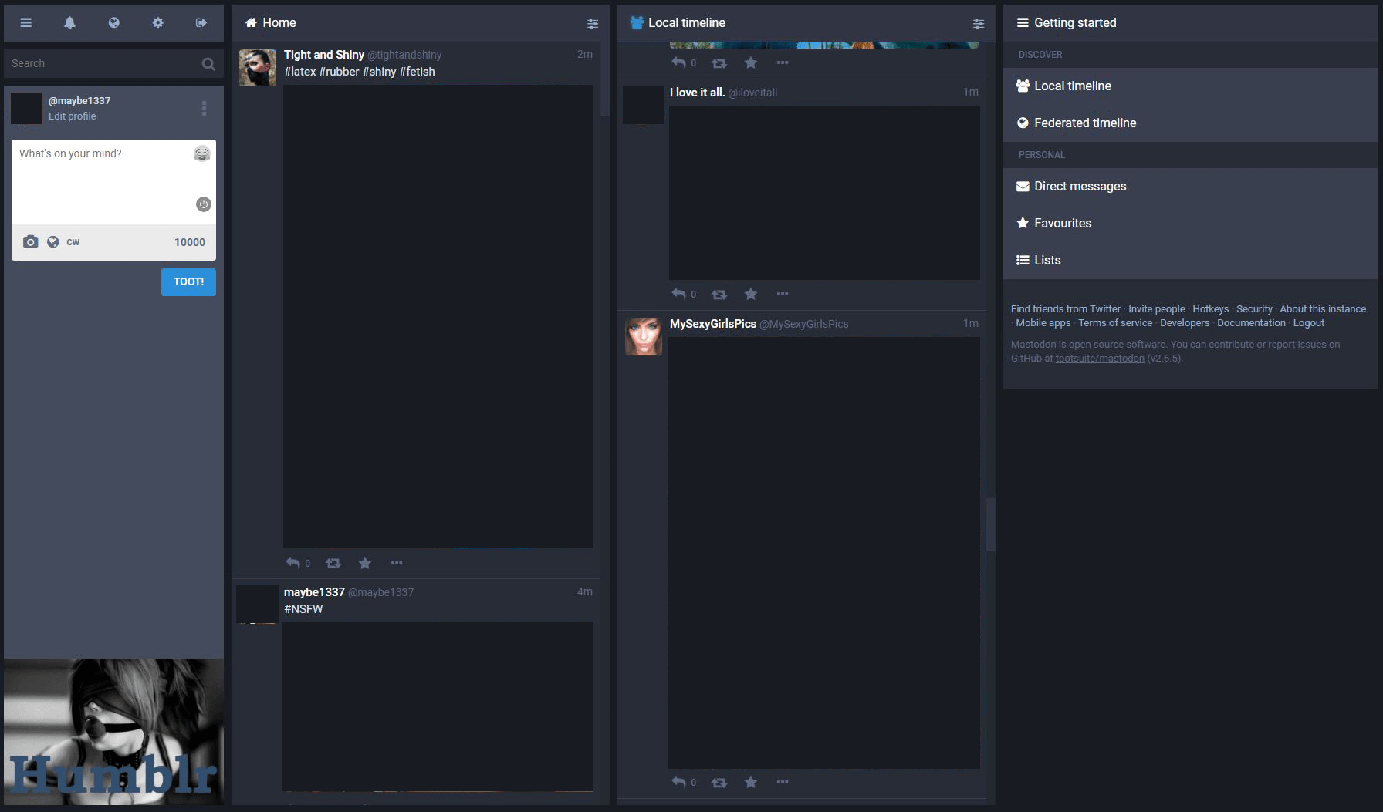Click the text-visibility toggle in compose box
1383x812 pixels.
204,204
